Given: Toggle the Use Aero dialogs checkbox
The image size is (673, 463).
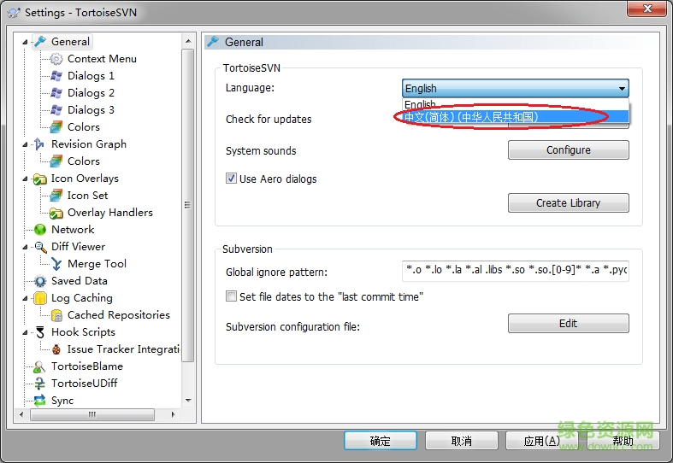Looking at the screenshot, I should point(231,179).
